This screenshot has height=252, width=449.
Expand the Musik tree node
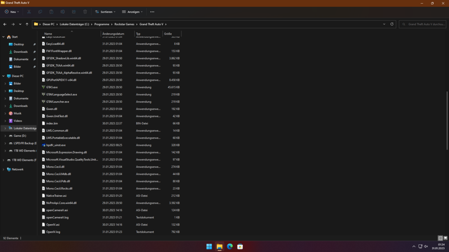tap(5, 113)
